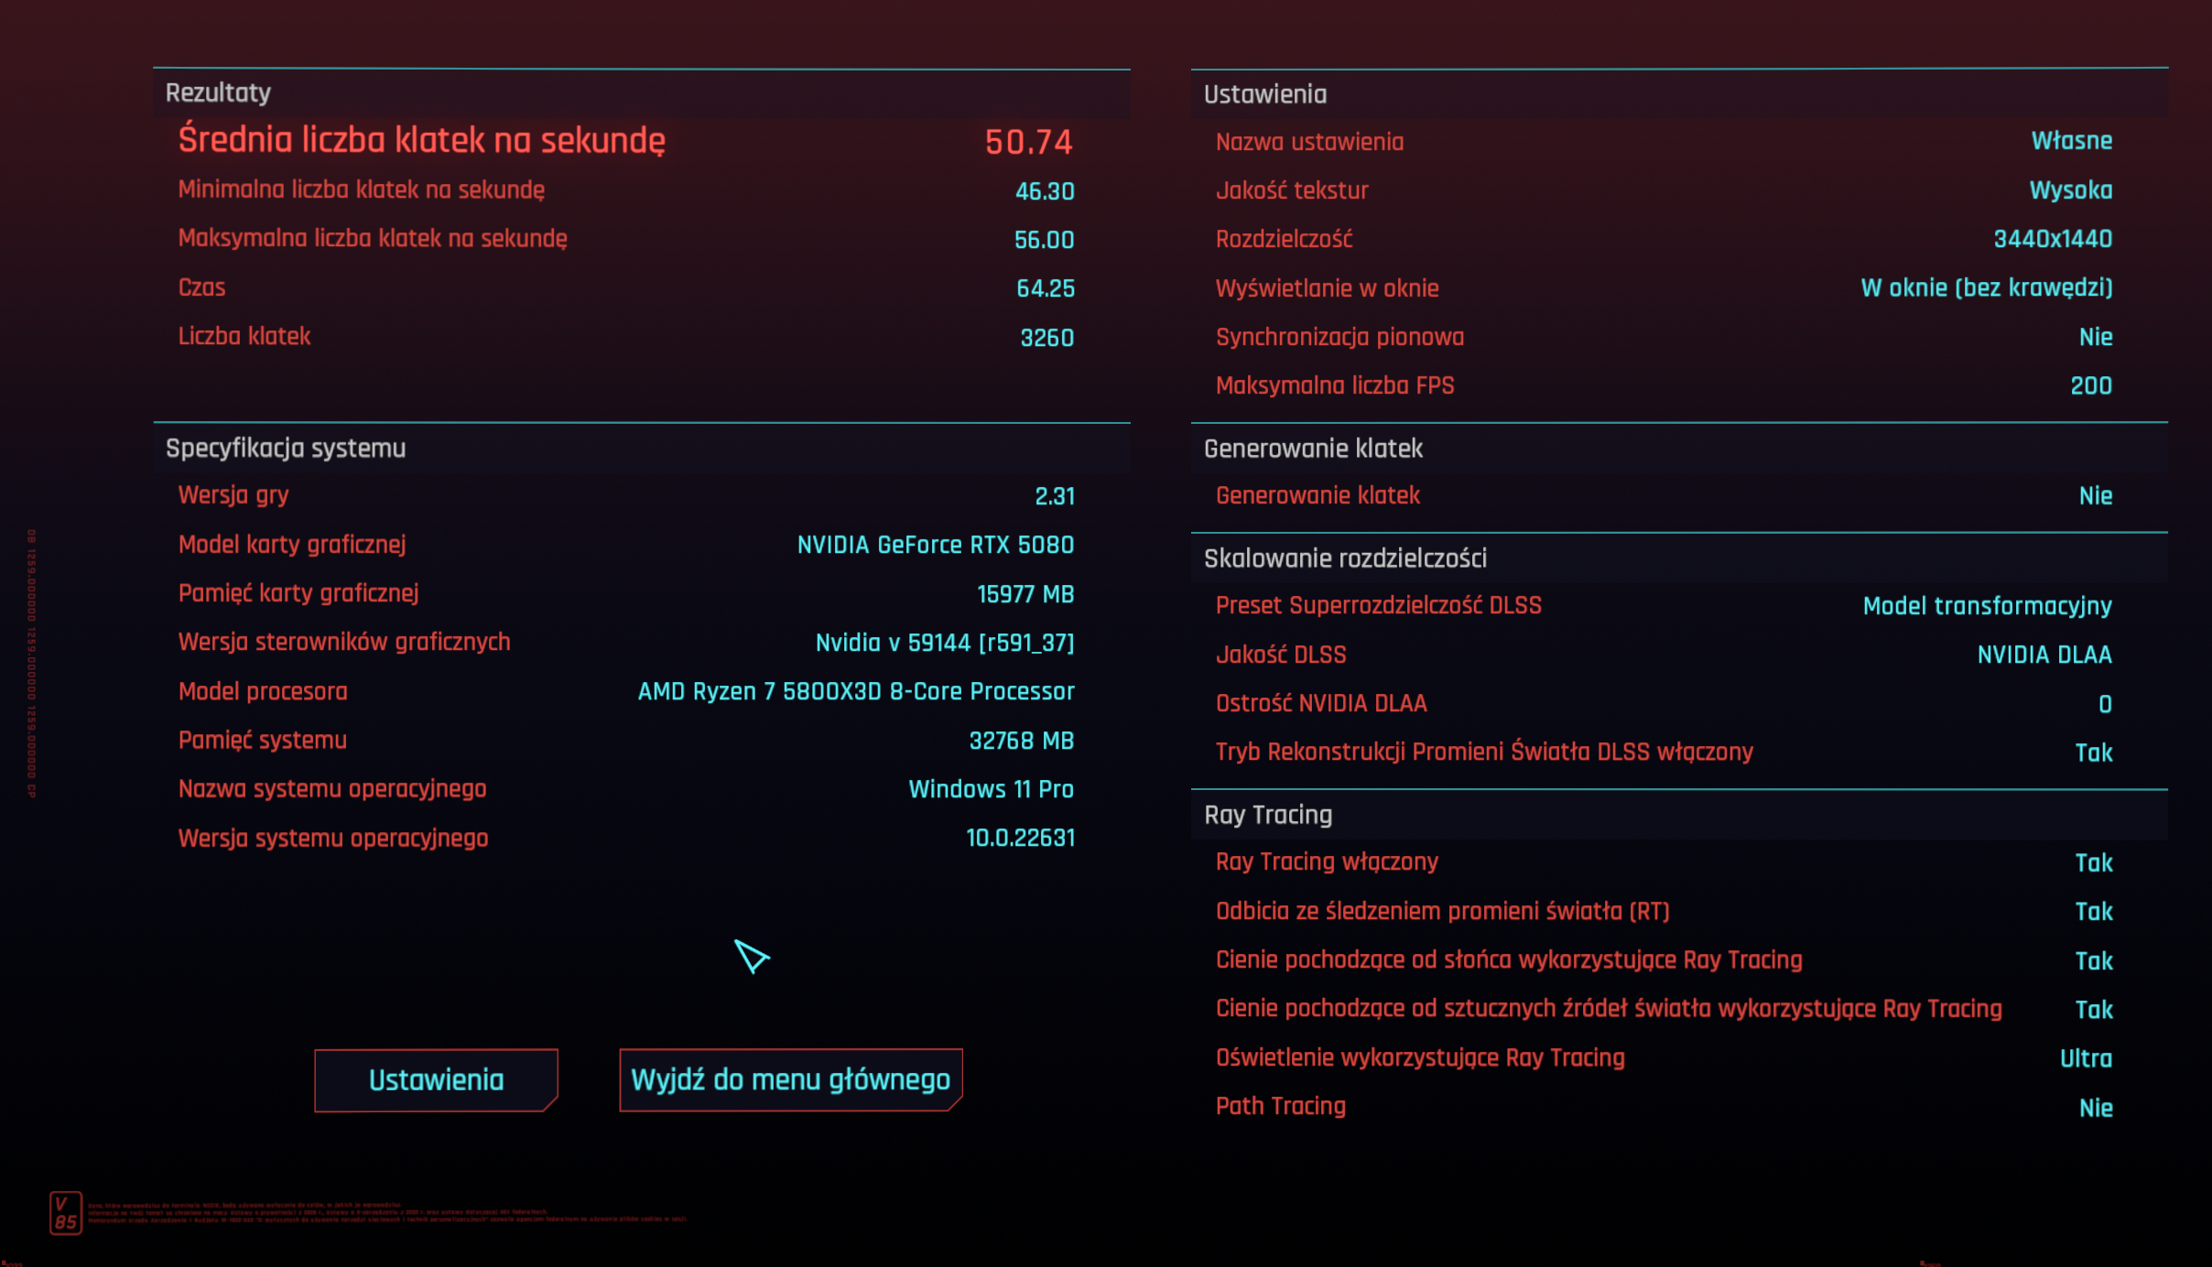Click the Jakość DLSS NVIDIA DLAA value
This screenshot has height=1267, width=2212.
coord(2044,655)
